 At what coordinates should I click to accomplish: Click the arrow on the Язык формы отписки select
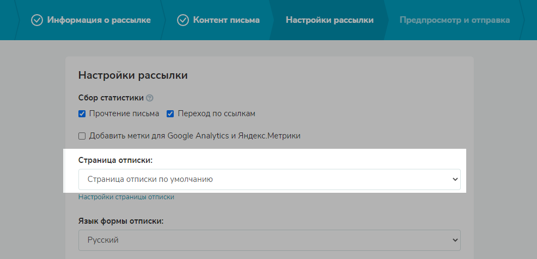tap(455, 240)
